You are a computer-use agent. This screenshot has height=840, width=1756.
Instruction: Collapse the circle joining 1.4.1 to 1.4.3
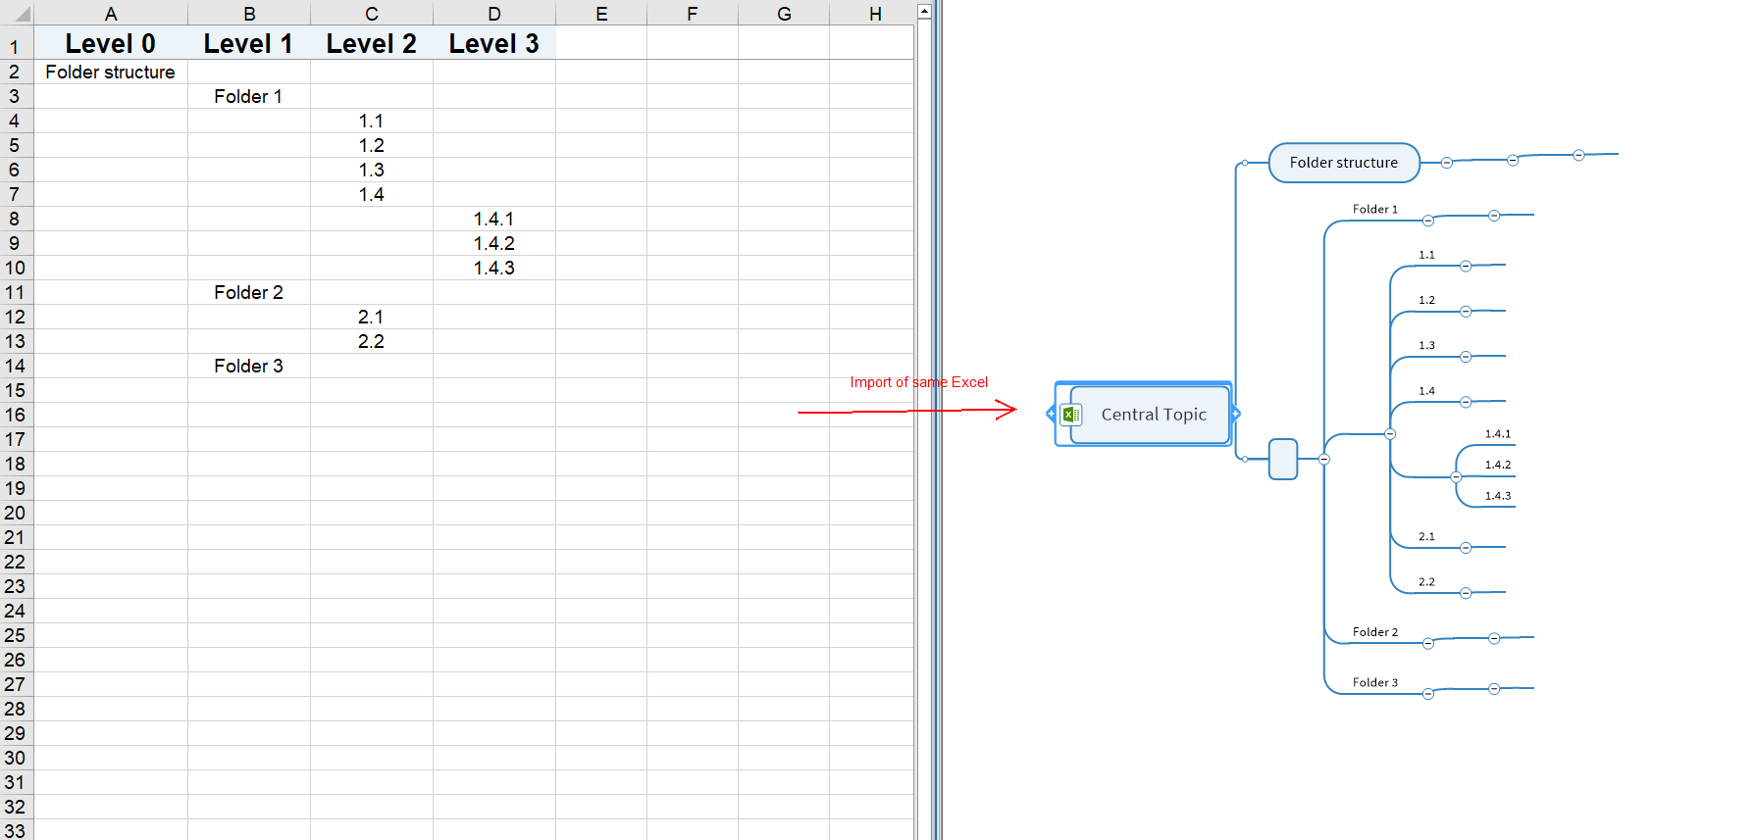(x=1456, y=477)
